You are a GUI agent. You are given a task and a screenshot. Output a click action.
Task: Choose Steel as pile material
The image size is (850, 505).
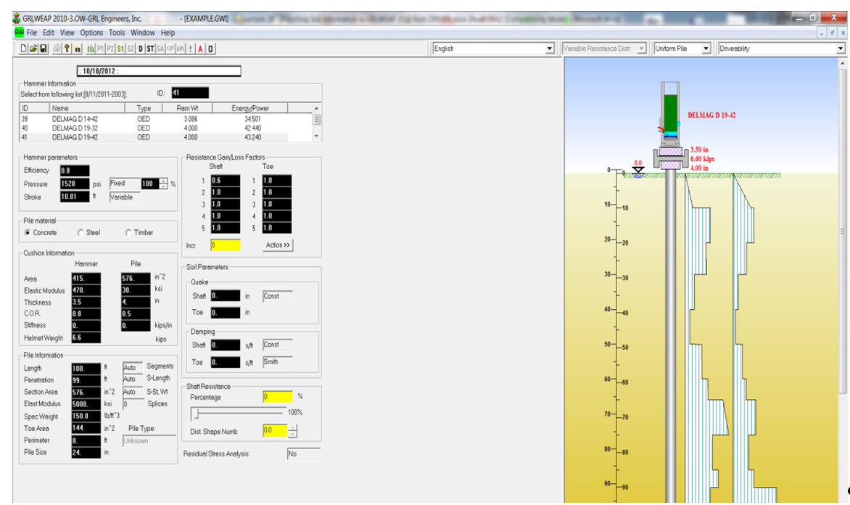pos(80,233)
